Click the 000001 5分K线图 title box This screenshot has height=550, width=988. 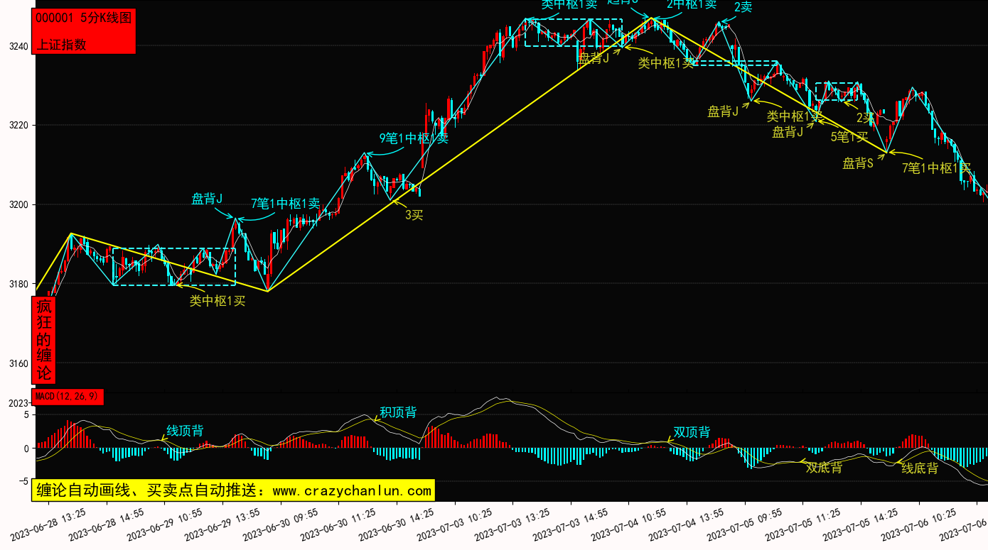click(x=83, y=18)
